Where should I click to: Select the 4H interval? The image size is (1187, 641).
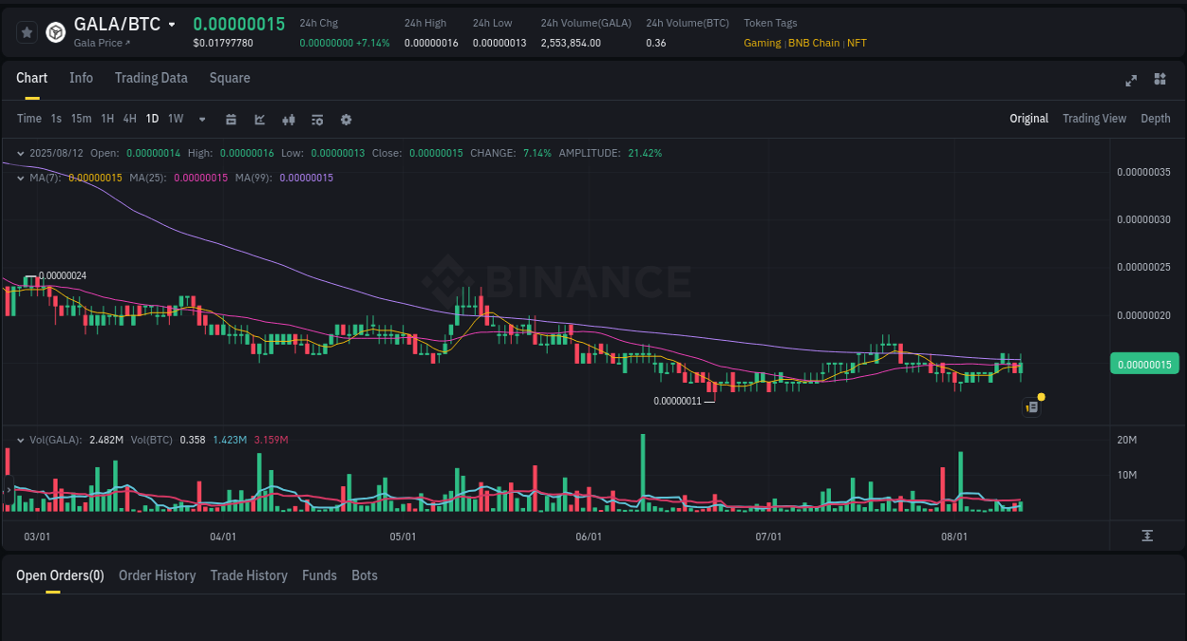[x=130, y=119]
